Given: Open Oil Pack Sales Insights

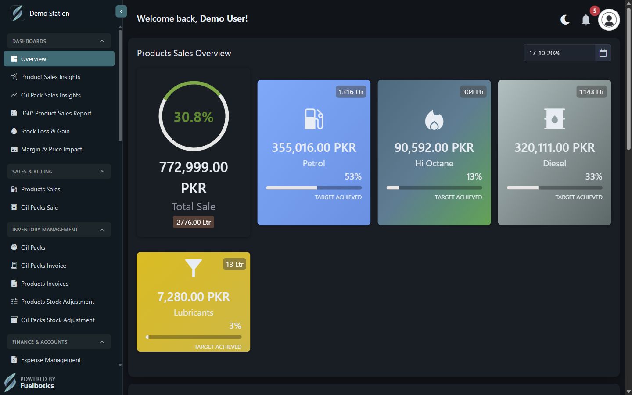Looking at the screenshot, I should coord(59,95).
